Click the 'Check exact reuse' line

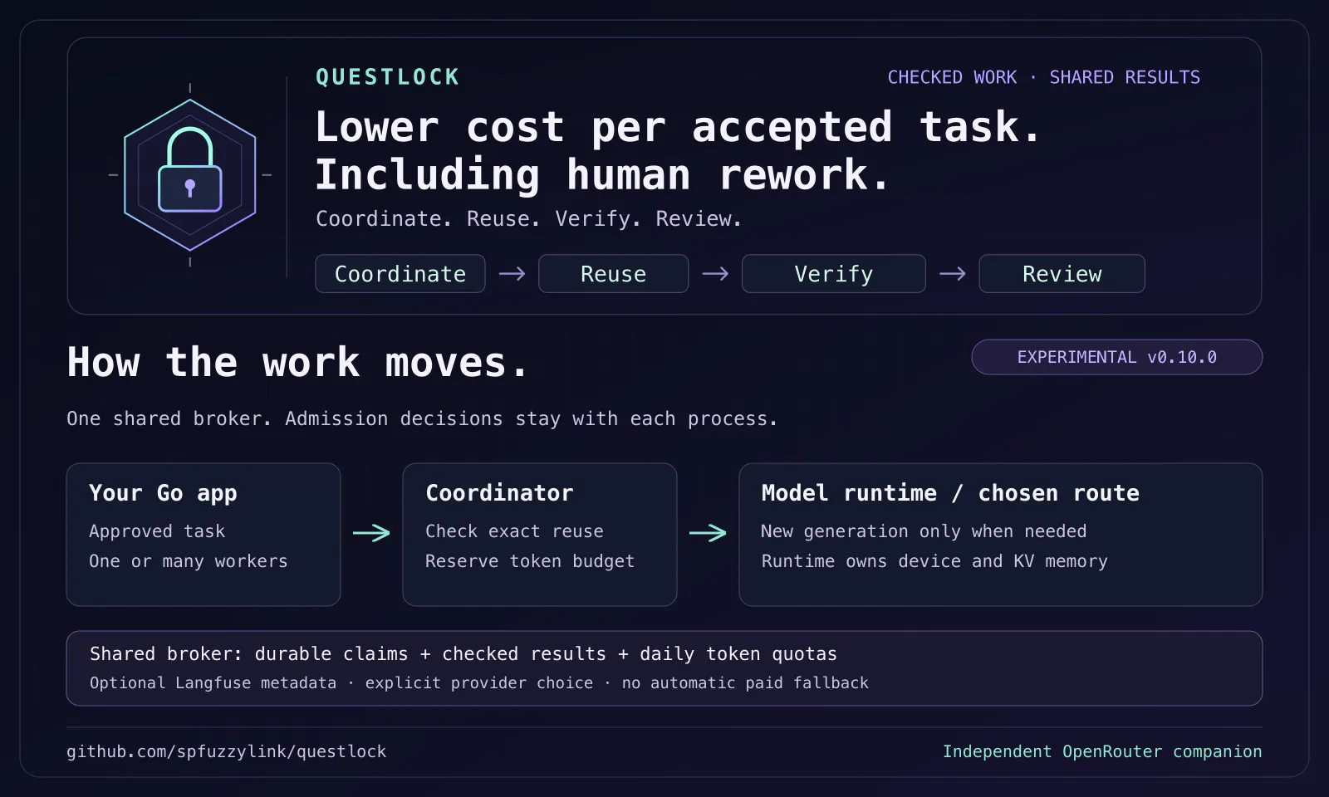click(514, 531)
